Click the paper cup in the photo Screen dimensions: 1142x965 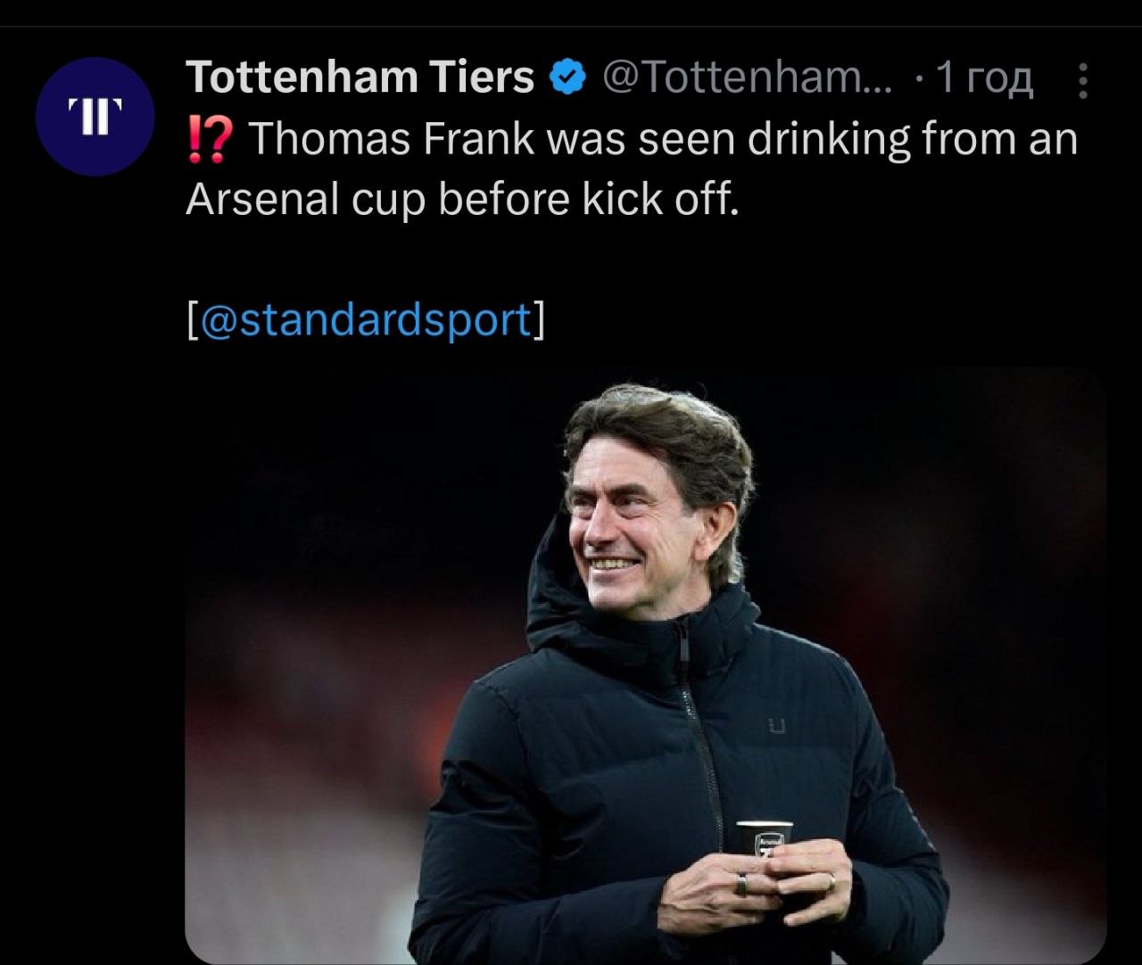coord(765,838)
